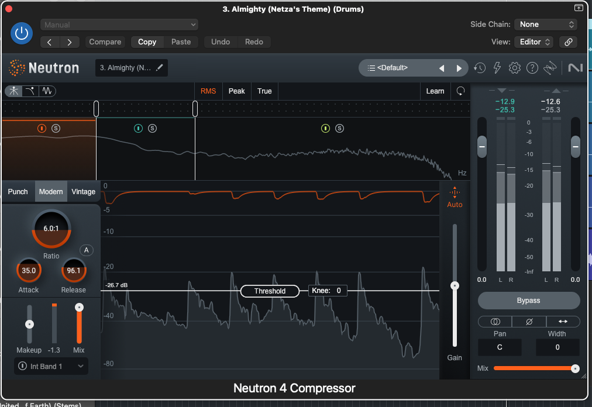Screen dimensions: 592x407
Task: Toggle the auto-release A button
Action: (87, 250)
